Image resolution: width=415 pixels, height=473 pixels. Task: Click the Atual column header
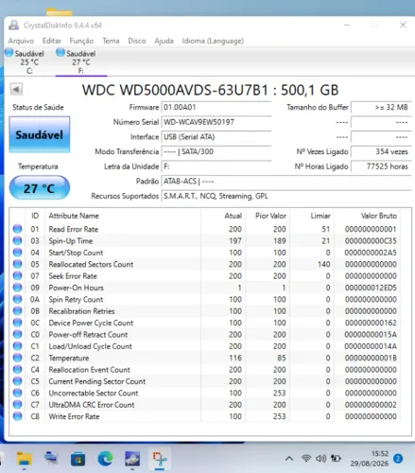click(x=233, y=216)
